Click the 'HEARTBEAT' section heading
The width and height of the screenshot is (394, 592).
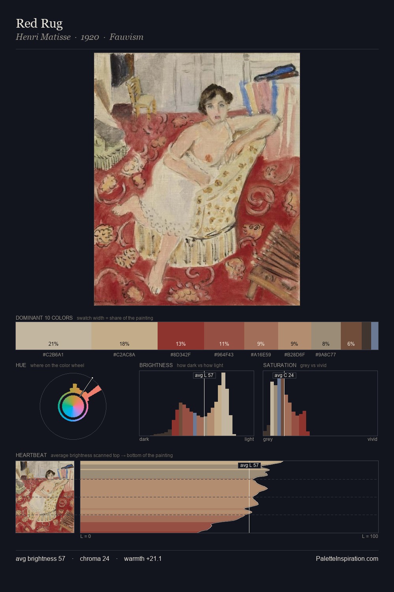(31, 455)
